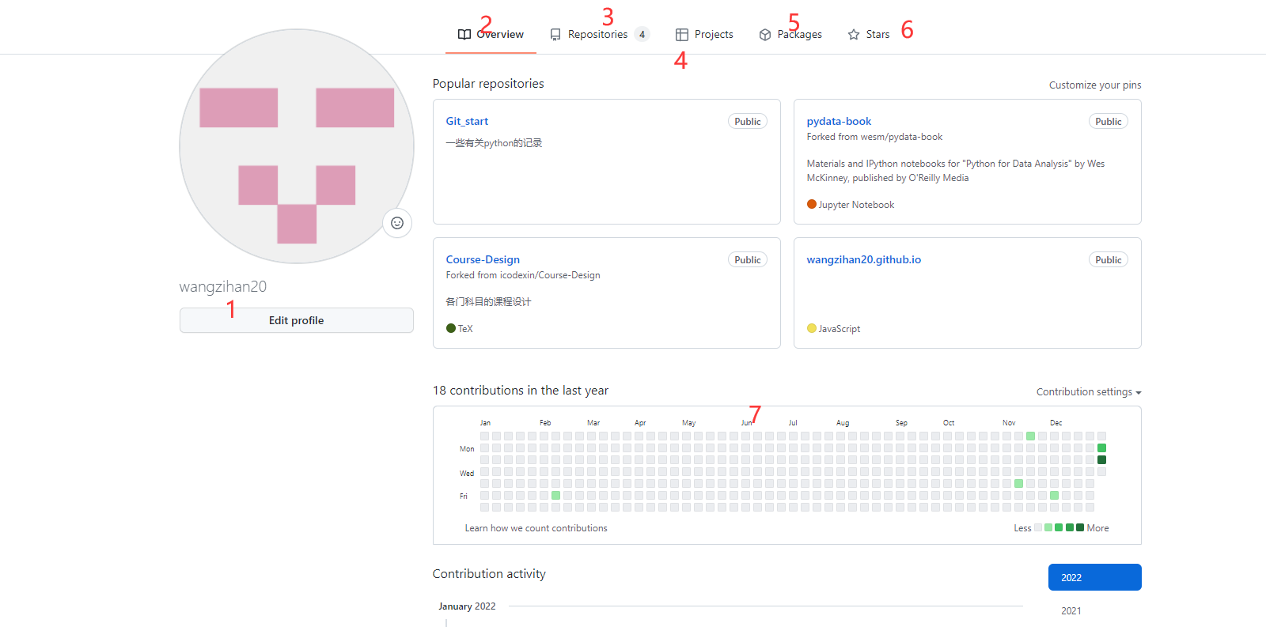Click the Repositories tab icon
The width and height of the screenshot is (1266, 627).
click(555, 35)
